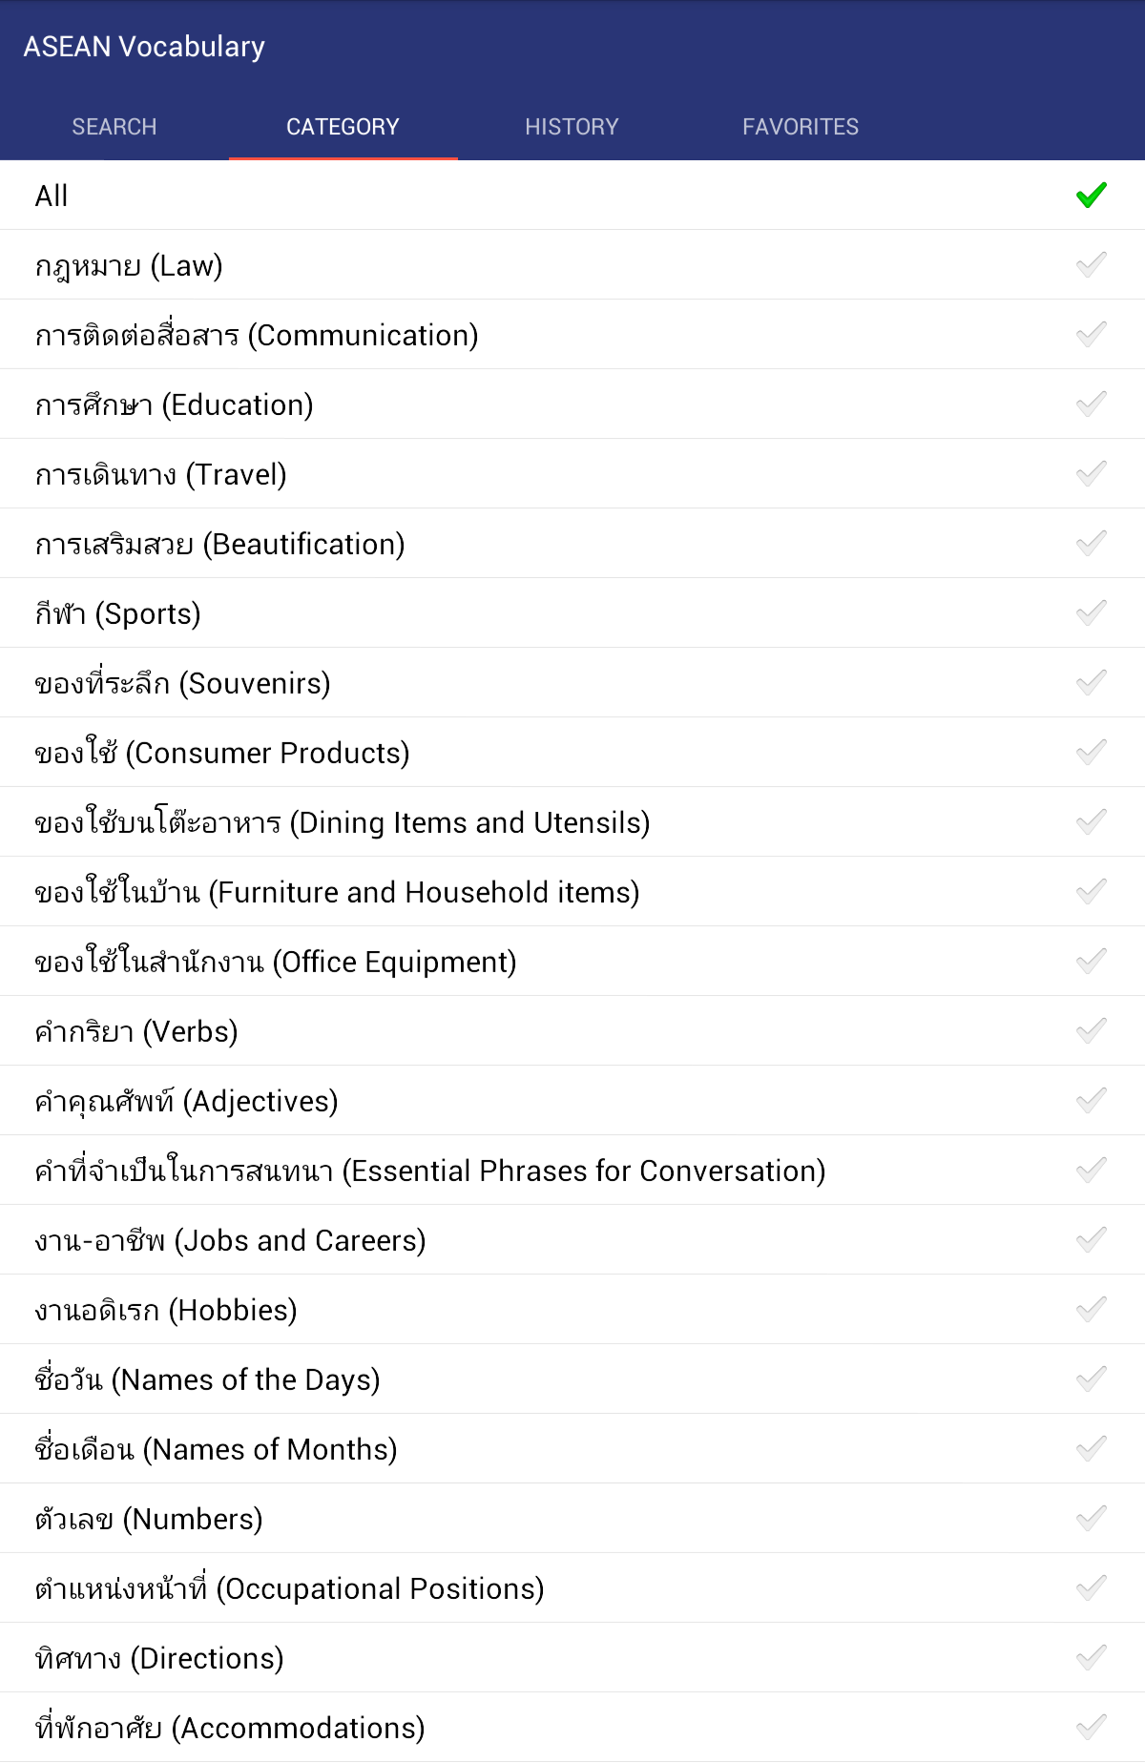Switch to the SEARCH tab

click(x=114, y=127)
